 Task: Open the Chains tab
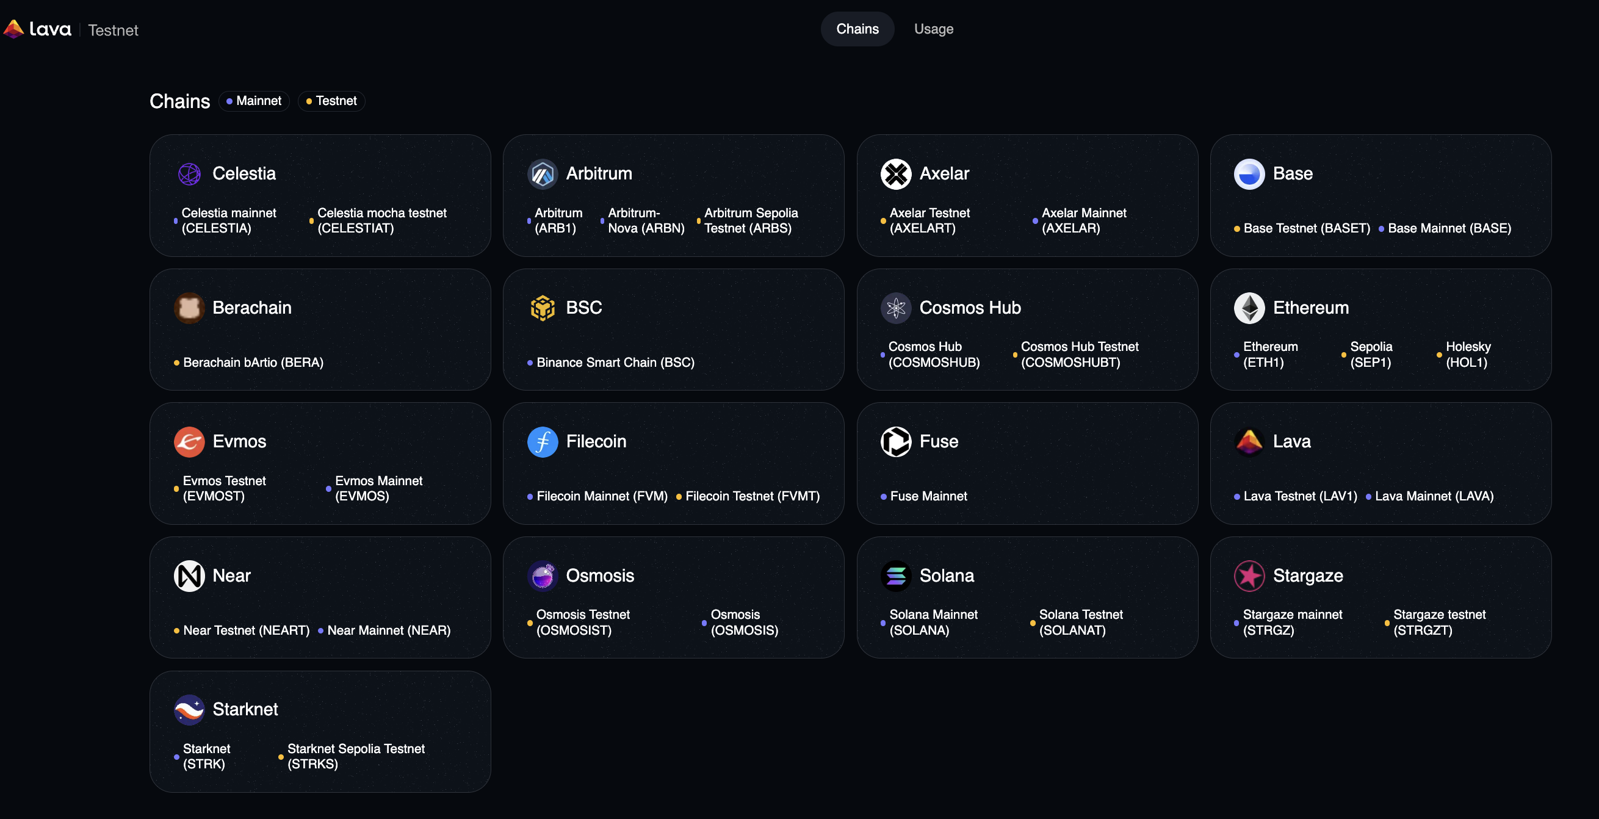tap(857, 29)
